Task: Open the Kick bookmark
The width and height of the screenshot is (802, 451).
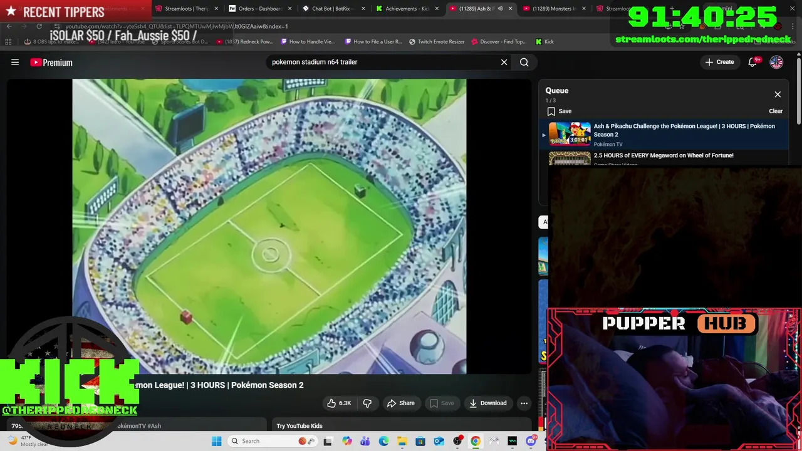Action: tap(544, 42)
